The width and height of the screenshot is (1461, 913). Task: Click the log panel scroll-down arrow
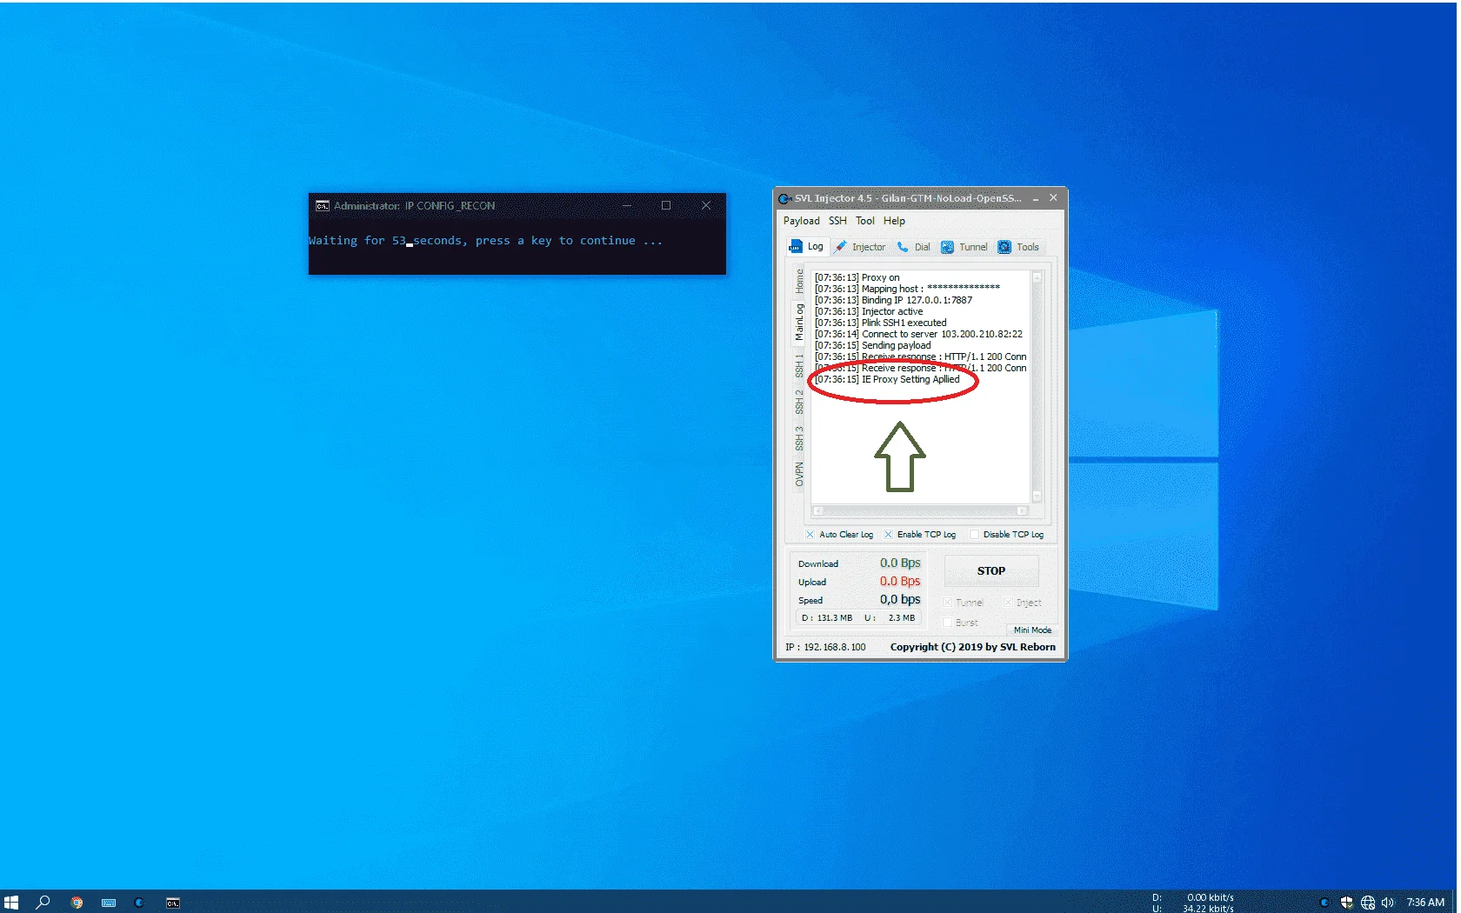(x=1037, y=496)
